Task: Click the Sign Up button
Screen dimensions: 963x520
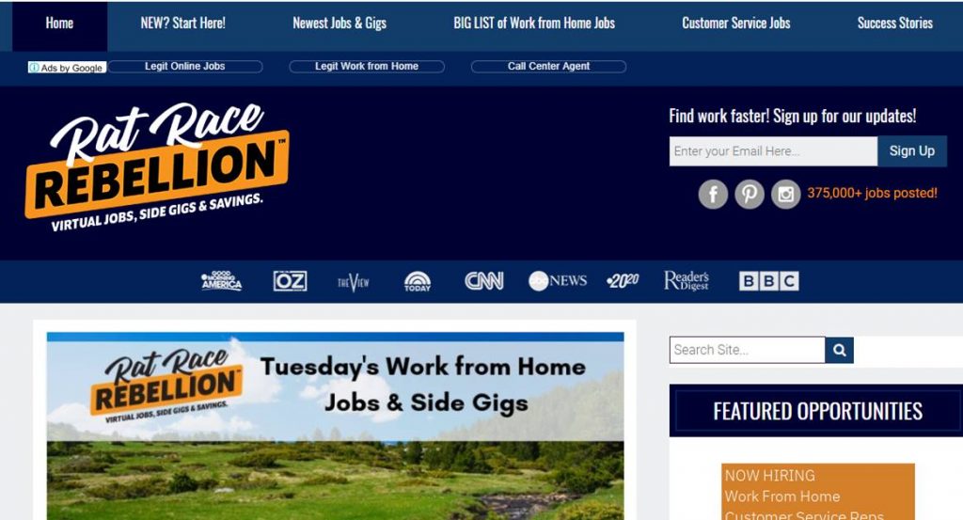Action: 912,151
